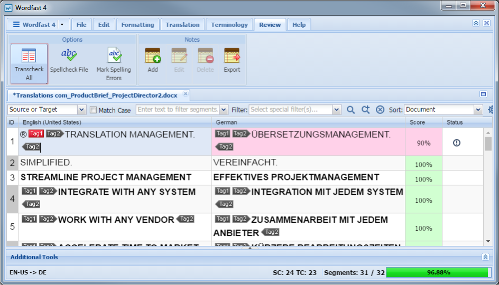Image resolution: width=499 pixels, height=285 pixels.
Task: Click the Additional Tools label
Action: tap(34, 256)
